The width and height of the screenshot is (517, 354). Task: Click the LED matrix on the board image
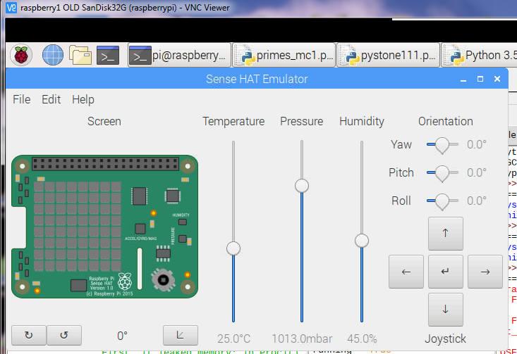click(78, 227)
